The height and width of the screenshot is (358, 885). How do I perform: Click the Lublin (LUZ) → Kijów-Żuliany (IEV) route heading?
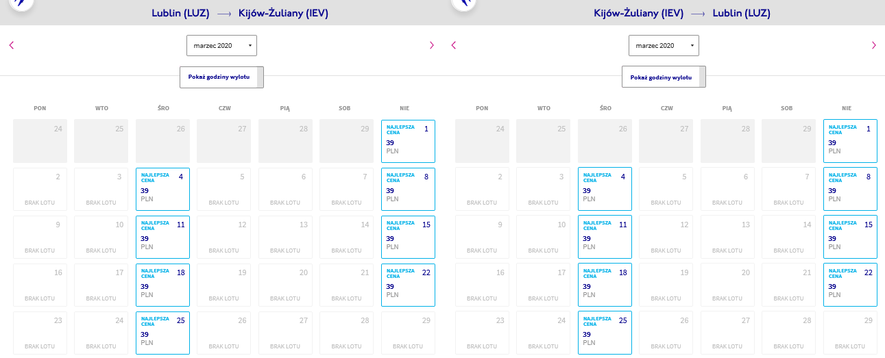pos(240,13)
